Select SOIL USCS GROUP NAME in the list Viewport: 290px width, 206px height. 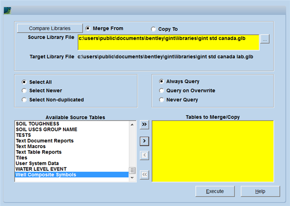tap(71, 129)
